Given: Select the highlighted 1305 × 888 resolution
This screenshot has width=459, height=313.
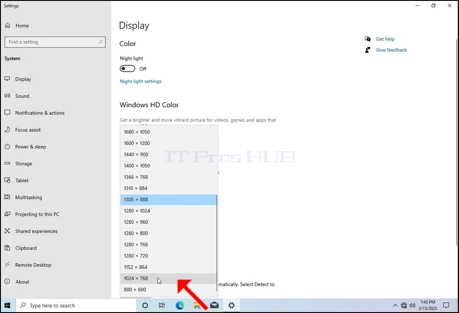Looking at the screenshot, I should pyautogui.click(x=169, y=199).
